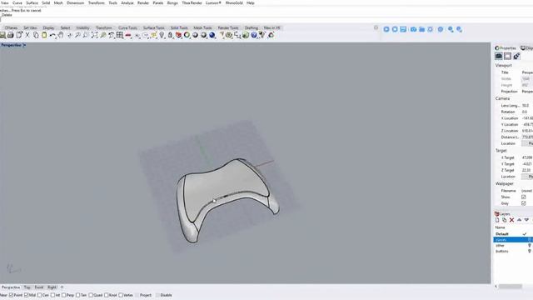The height and width of the screenshot is (300, 533).
Task: Click the Rotation value field
Action: tap(527, 112)
